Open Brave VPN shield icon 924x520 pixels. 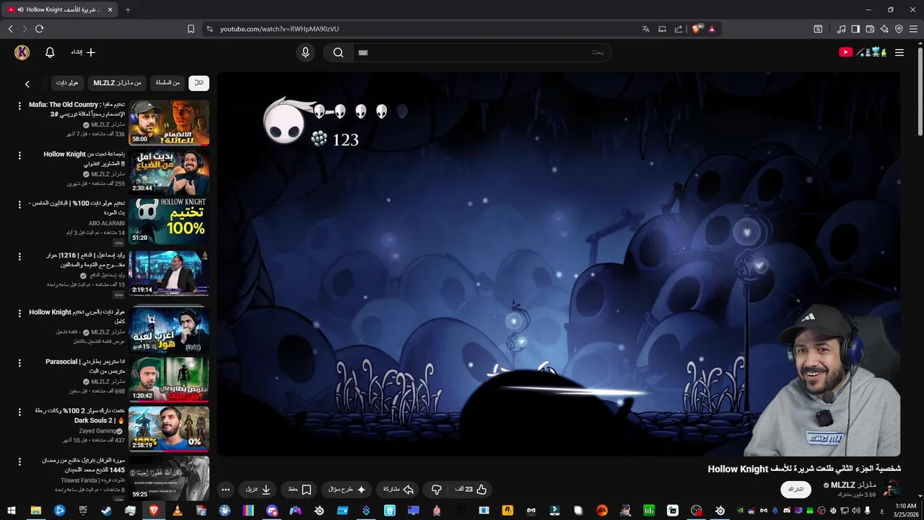tap(899, 29)
